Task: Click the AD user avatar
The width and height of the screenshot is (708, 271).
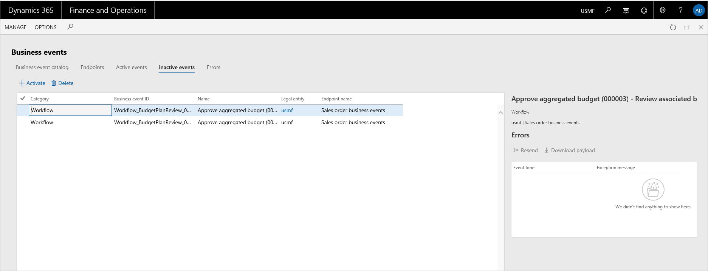Action: point(699,11)
